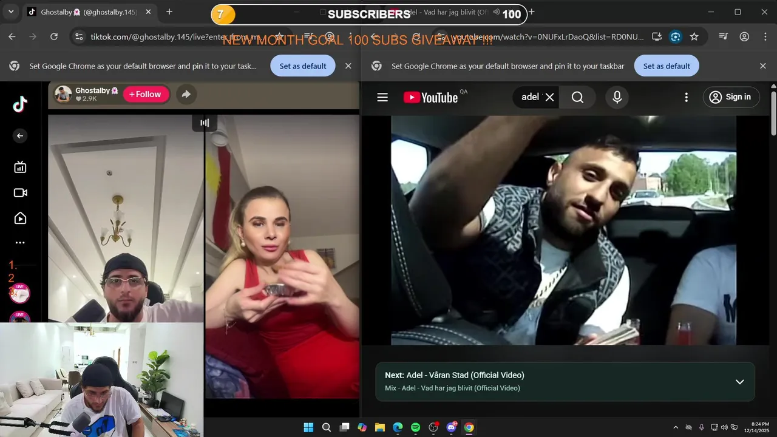Open the first LIVE avatar in TikTok sidebar
Viewport: 777px width, 437px height.
click(19, 293)
